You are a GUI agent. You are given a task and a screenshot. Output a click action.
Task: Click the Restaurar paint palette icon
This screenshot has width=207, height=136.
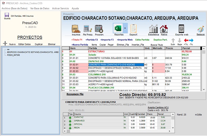pyautogui.click(x=200, y=30)
